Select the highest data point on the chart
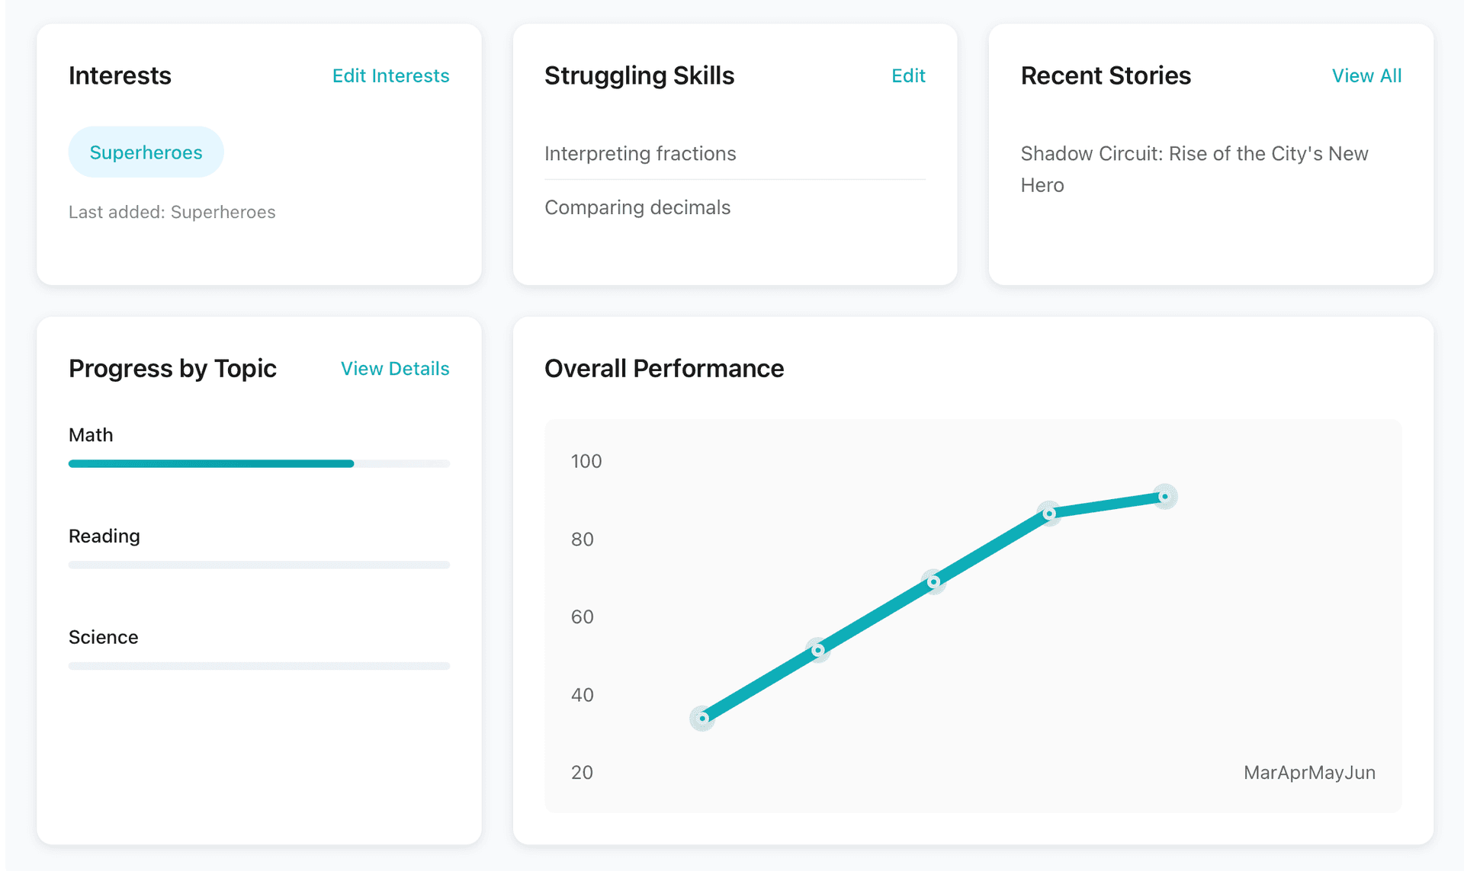 click(1163, 497)
